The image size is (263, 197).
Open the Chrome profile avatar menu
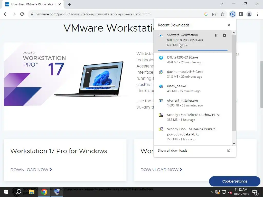[x=249, y=14]
